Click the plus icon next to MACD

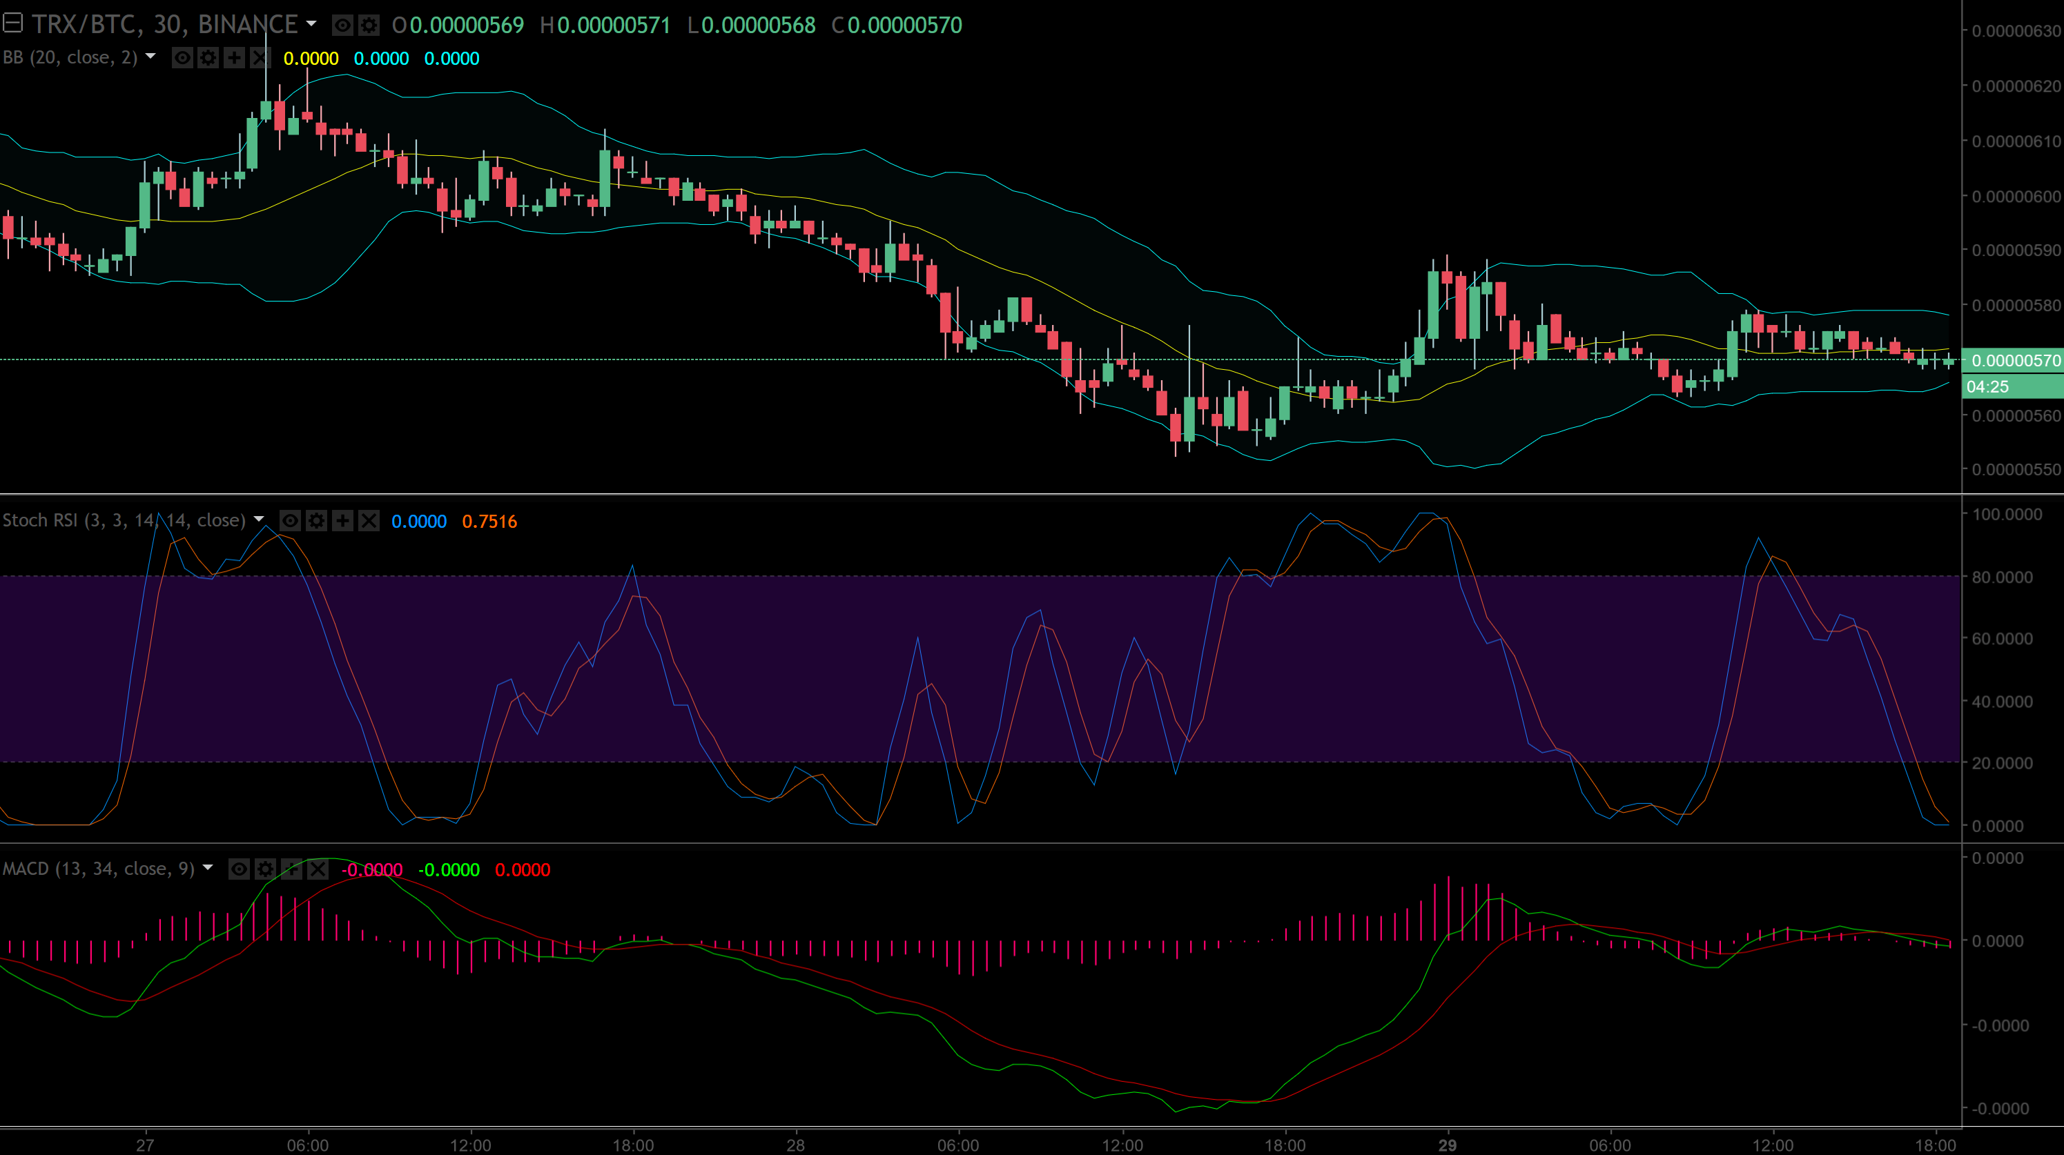(291, 869)
